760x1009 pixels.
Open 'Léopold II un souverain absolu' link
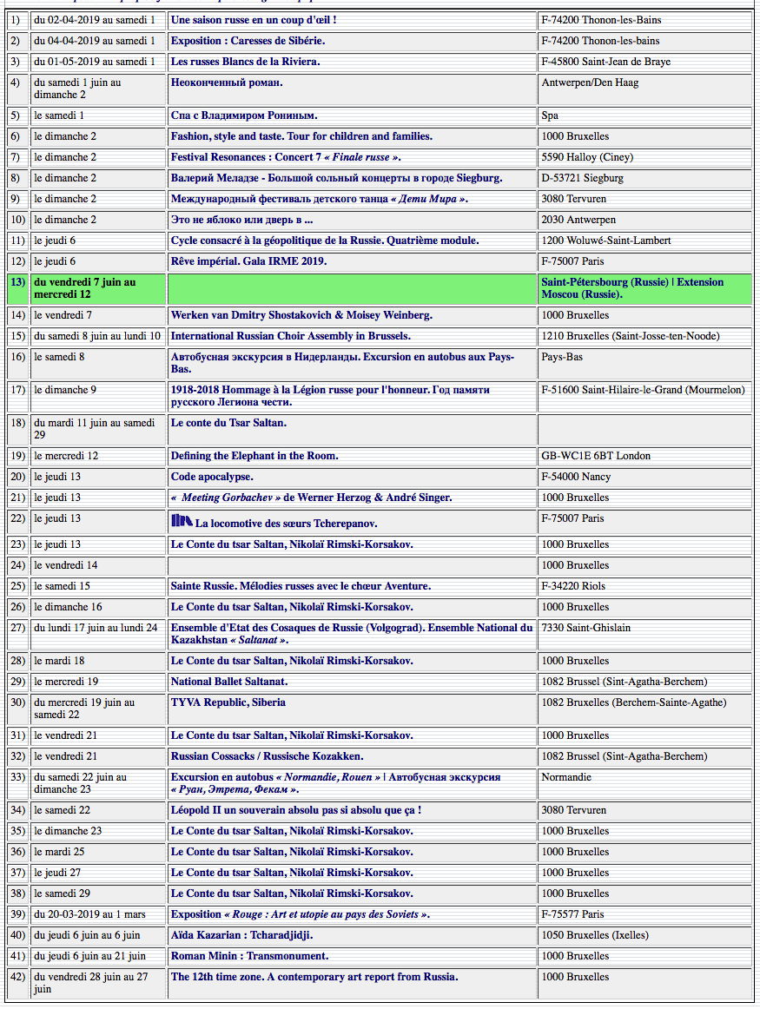click(296, 810)
